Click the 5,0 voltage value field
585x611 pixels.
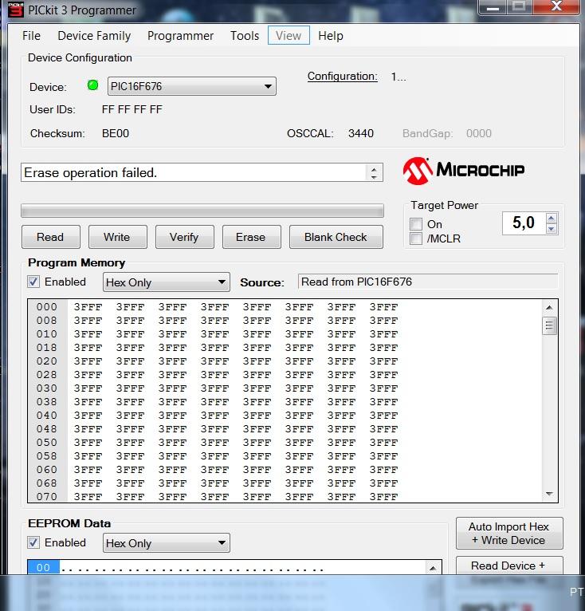(x=524, y=223)
